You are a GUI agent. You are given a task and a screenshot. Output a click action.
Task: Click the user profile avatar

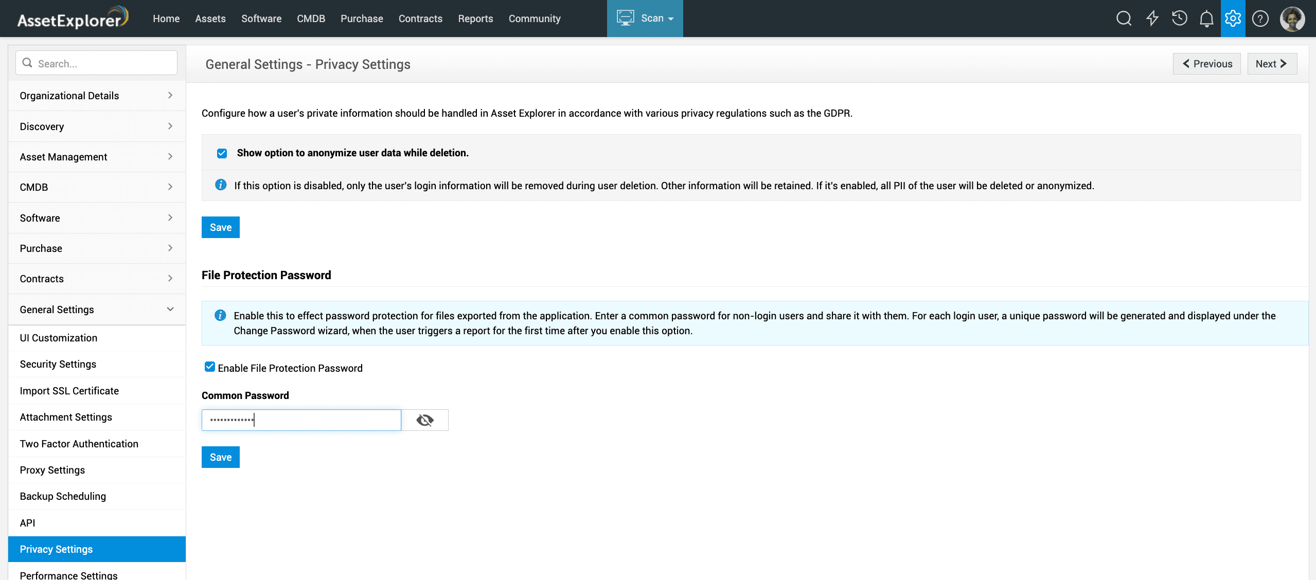pyautogui.click(x=1292, y=19)
